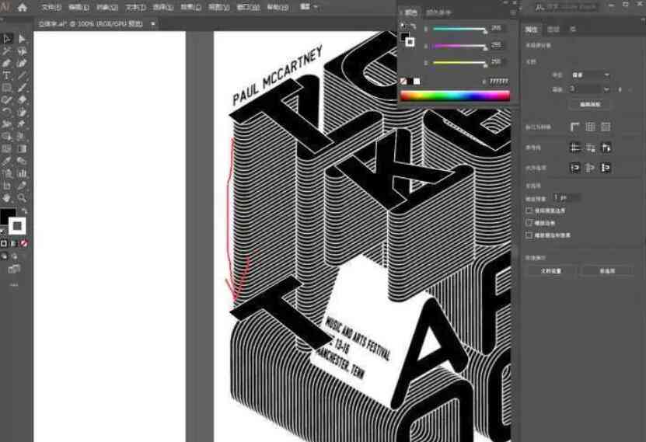Viewport: 646px width, 442px height.
Task: Select the Eyedropper tool
Action: click(6, 161)
